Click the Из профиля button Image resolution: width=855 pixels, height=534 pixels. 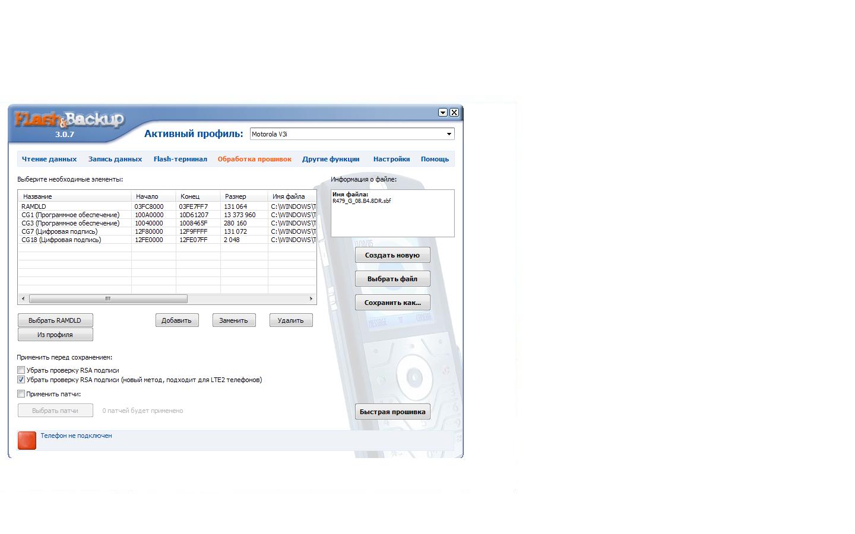click(55, 335)
